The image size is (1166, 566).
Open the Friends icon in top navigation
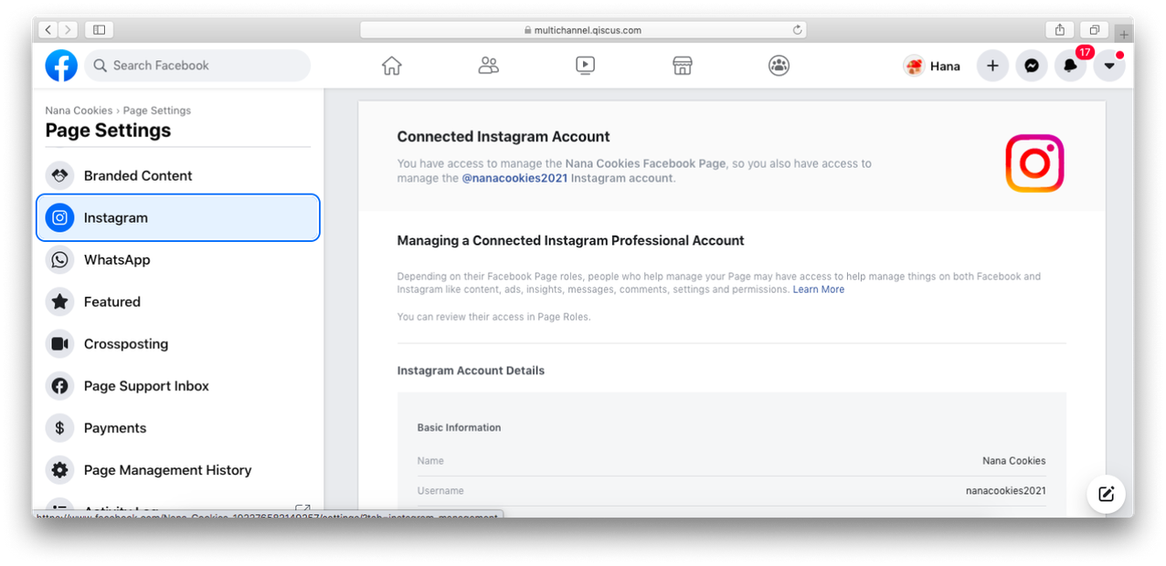point(489,66)
